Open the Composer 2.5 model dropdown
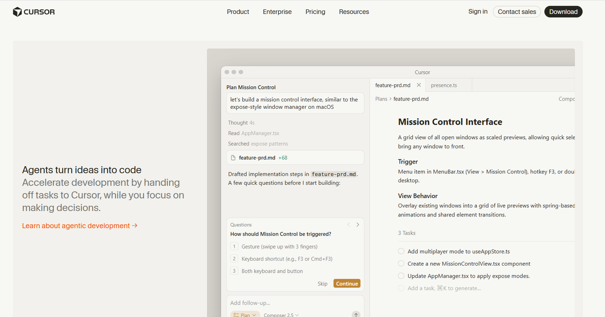This screenshot has width=605, height=317. (x=281, y=315)
